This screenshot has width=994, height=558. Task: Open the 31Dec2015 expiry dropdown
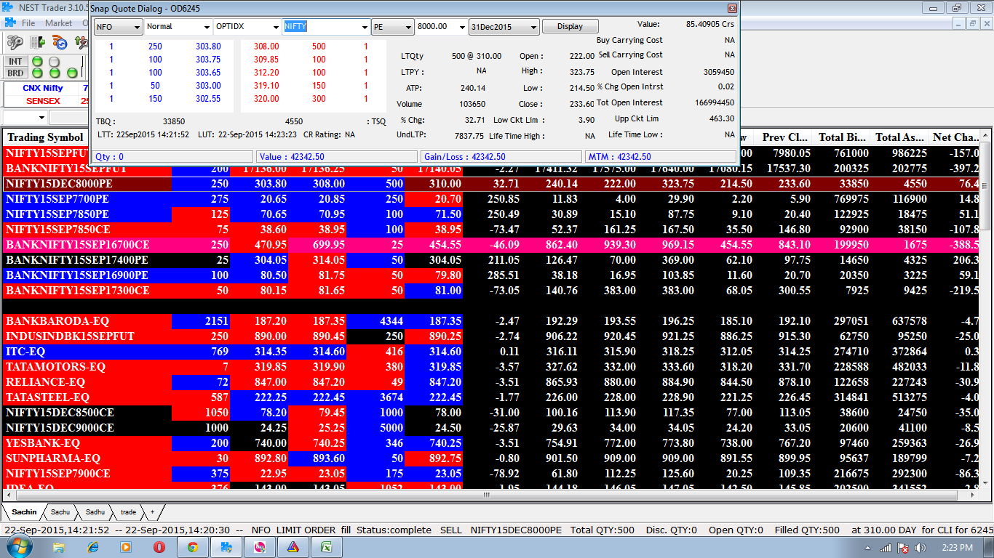[x=504, y=26]
